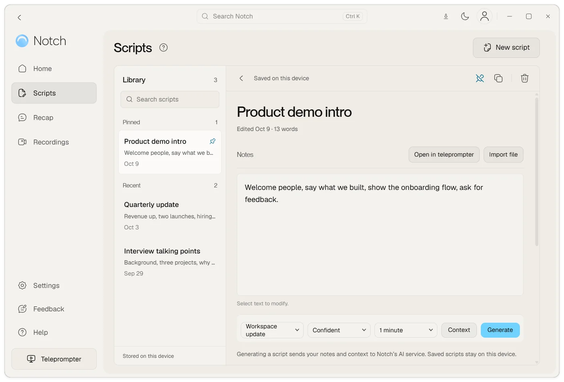564x382 pixels.
Task: Open the Workspace update dropdown
Action: tap(272, 330)
